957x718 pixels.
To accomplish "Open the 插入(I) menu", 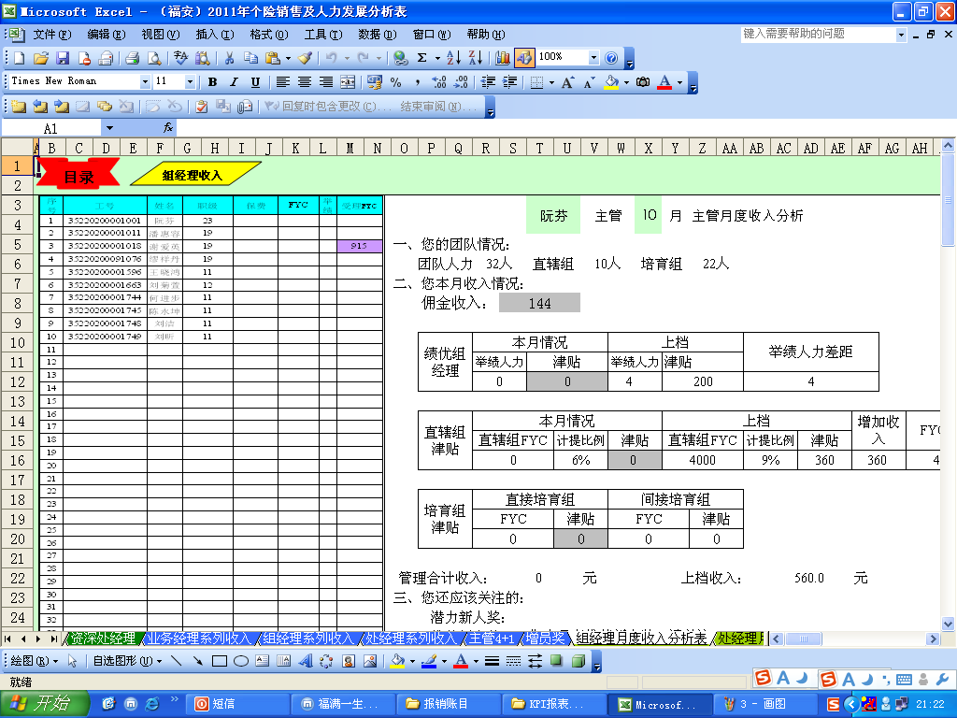I will tap(215, 35).
